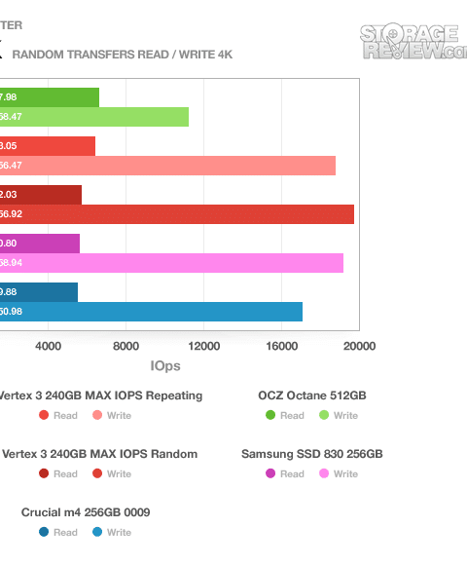Click Samsung SSD 830 Read legend dot
The height and width of the screenshot is (565, 467).
click(x=270, y=473)
